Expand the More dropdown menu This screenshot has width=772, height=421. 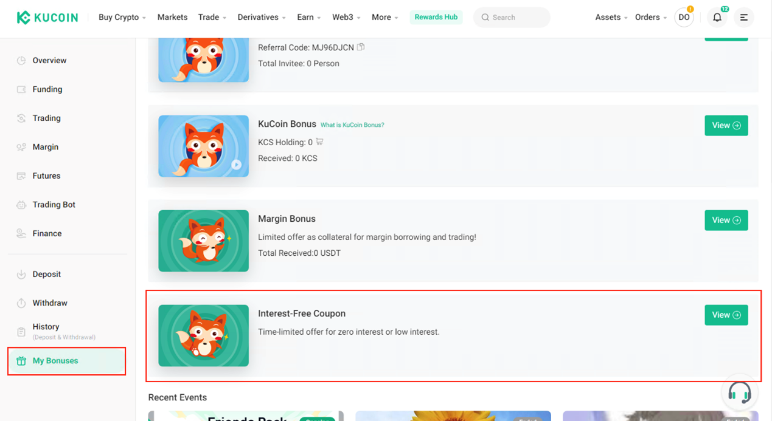[x=385, y=18]
